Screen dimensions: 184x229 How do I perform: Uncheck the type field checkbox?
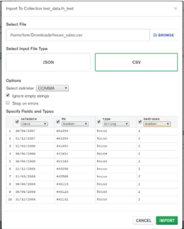[99, 121]
